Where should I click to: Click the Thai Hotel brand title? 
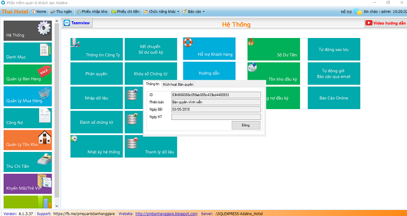[15, 12]
